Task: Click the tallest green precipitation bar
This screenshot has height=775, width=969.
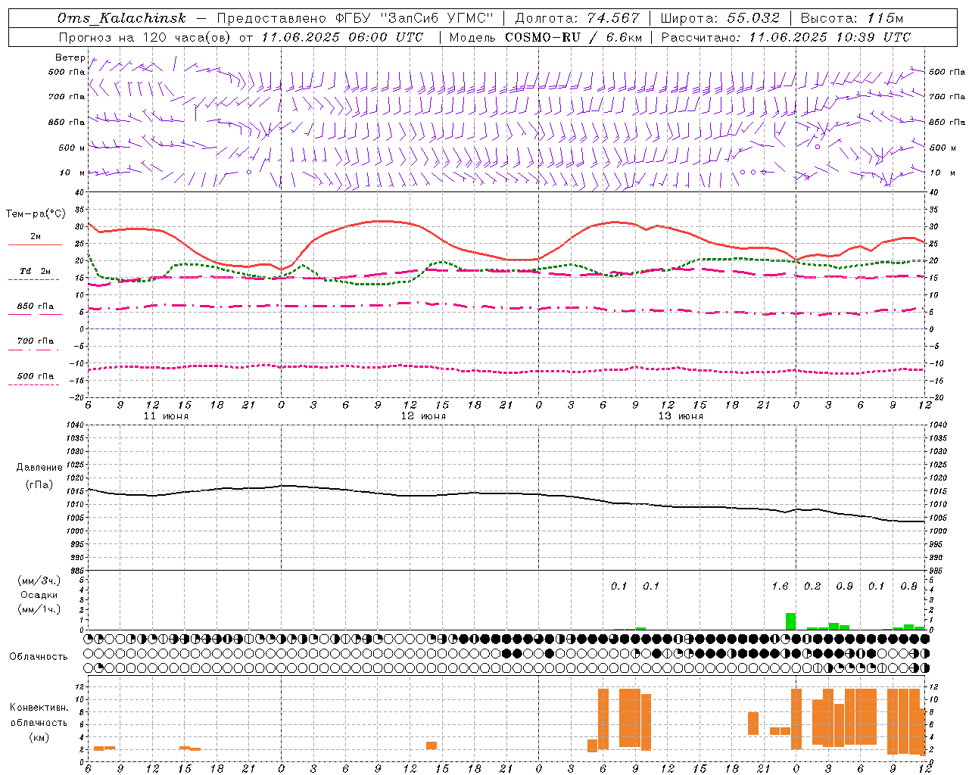Action: tap(790, 621)
